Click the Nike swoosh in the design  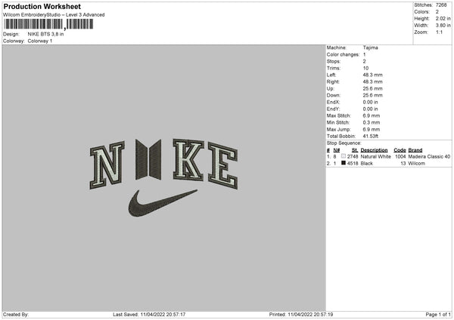(163, 203)
